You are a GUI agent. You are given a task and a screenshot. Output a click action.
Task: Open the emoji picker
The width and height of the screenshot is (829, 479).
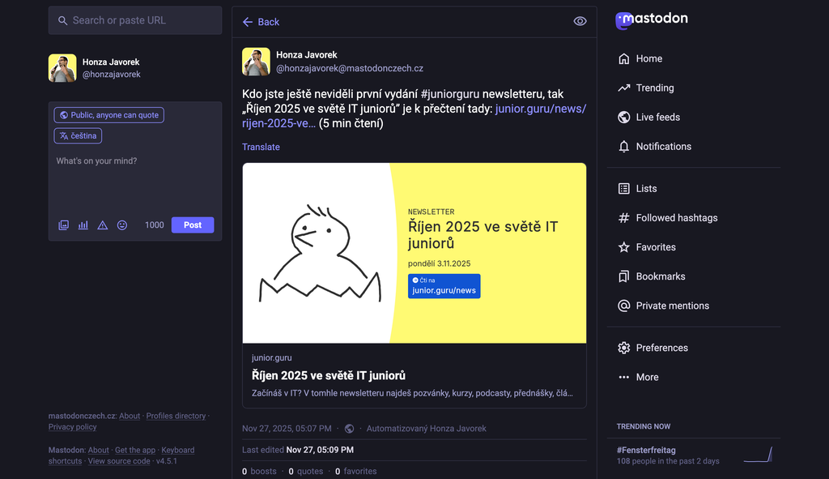[122, 225]
